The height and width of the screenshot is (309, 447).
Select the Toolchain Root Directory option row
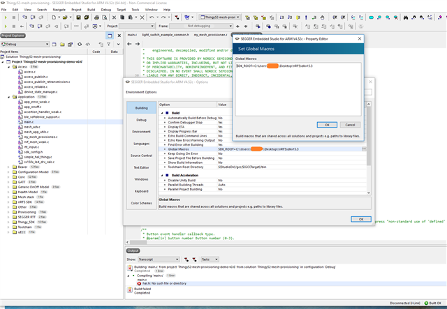click(263, 167)
